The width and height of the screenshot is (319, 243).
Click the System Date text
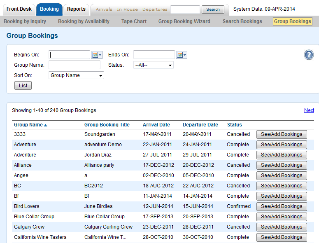tap(264, 9)
